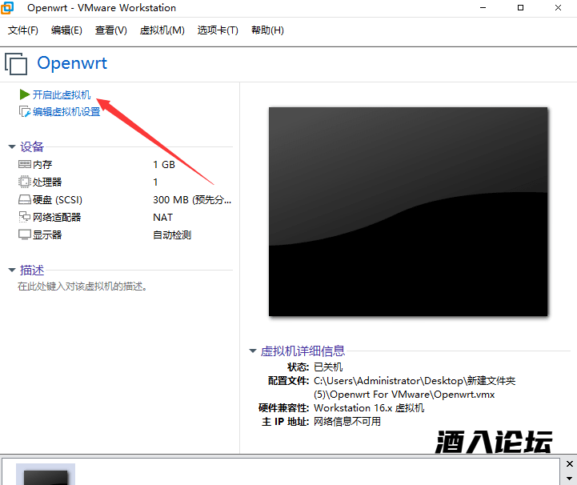Image resolution: width=577 pixels, height=485 pixels.
Task: Collapse the 虚拟机详细信息 section
Action: coord(253,351)
